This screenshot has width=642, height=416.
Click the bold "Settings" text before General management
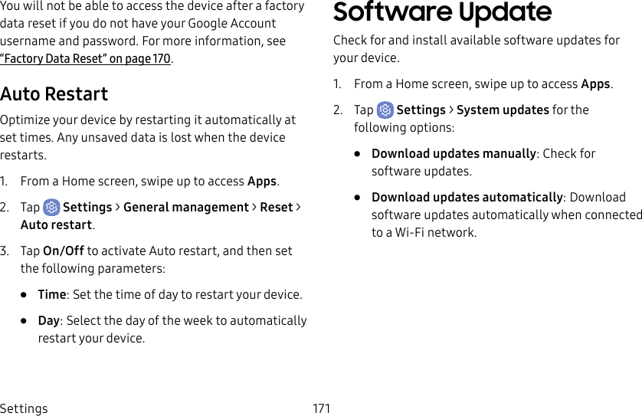point(87,208)
